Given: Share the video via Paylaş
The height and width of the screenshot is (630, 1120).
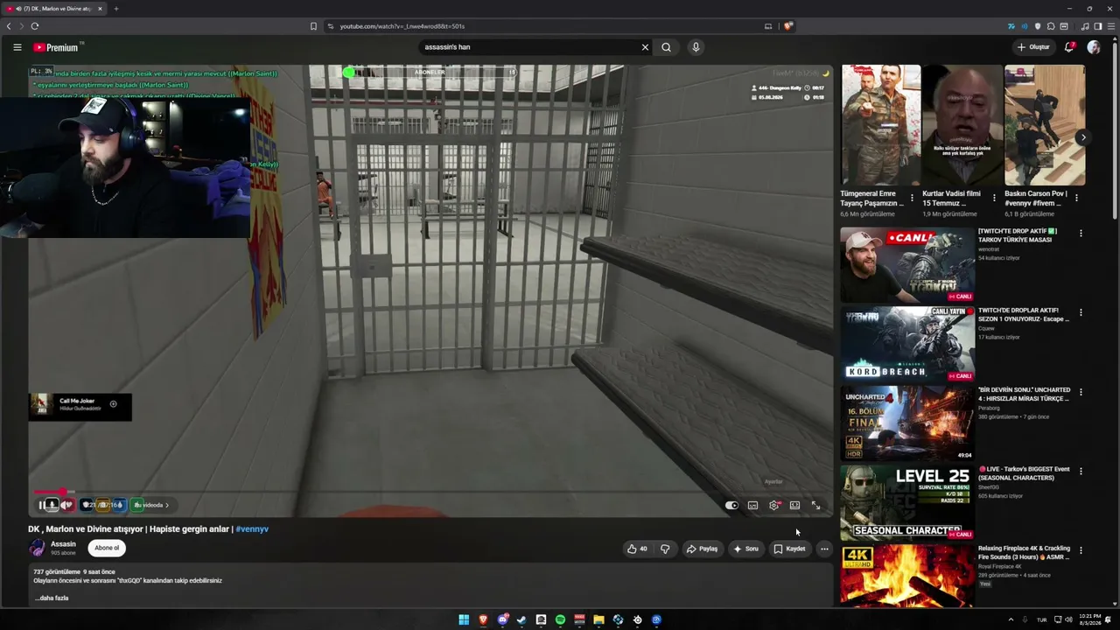Looking at the screenshot, I should coord(702,549).
